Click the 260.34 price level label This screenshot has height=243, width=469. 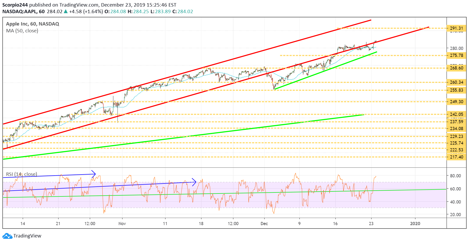tap(456, 82)
